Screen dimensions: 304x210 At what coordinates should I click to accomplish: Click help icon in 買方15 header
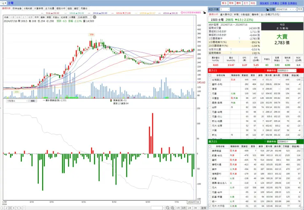[x=265, y=70]
